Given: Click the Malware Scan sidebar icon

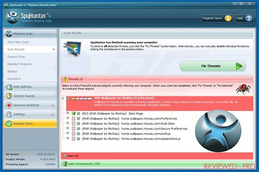Looking at the screenshot, I should point(9,34).
